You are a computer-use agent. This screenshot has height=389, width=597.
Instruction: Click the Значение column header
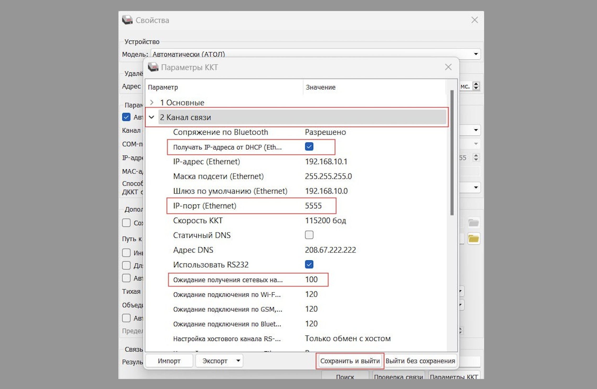[x=321, y=87]
